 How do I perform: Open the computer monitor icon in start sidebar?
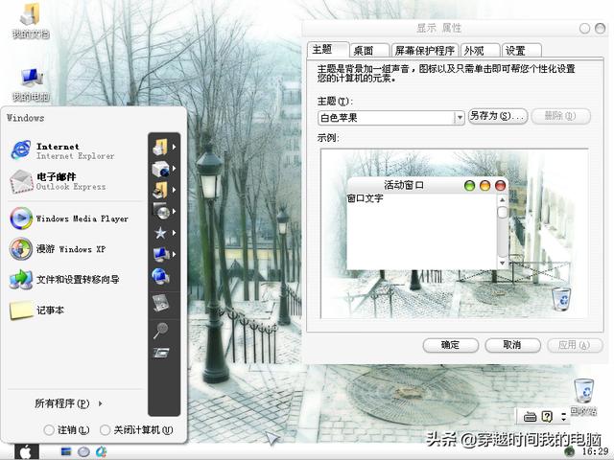coord(160,255)
